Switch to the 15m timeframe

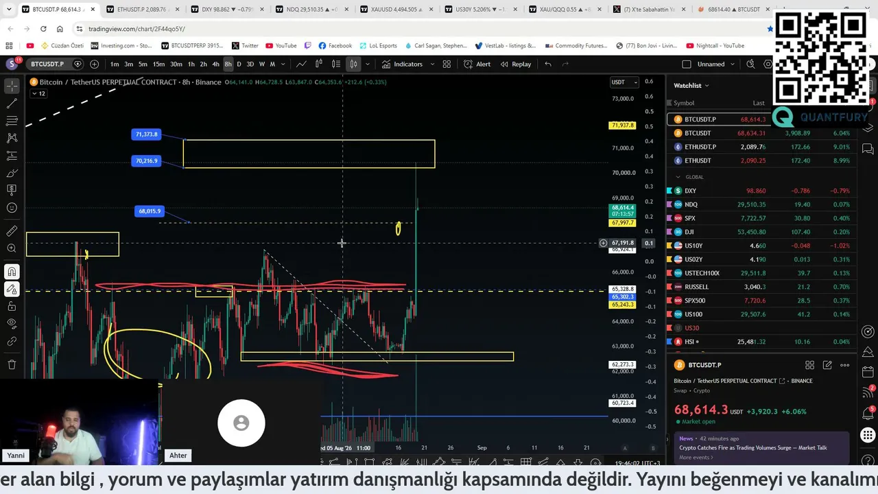(x=158, y=64)
